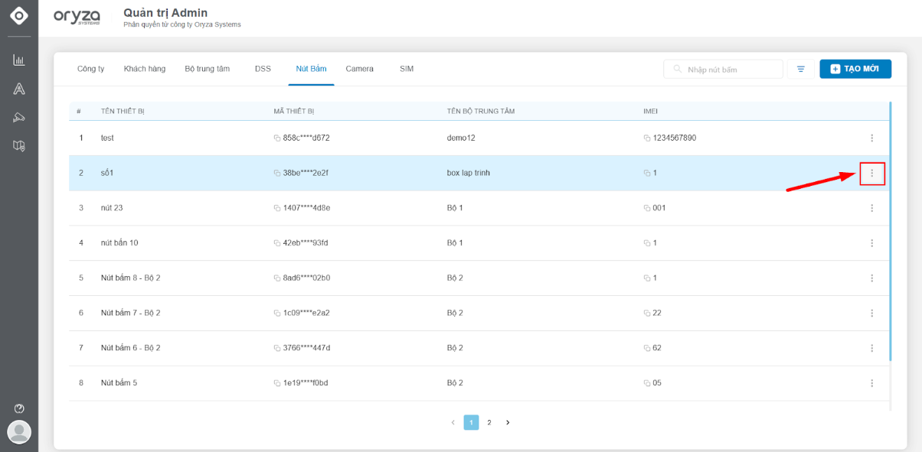The width and height of the screenshot is (922, 452).
Task: Click the table vertical scrollbar
Action: pyautogui.click(x=889, y=232)
